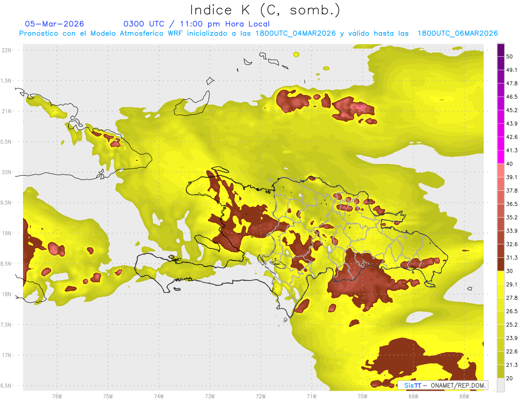Click the colorbar value label 23.9

click(512, 338)
